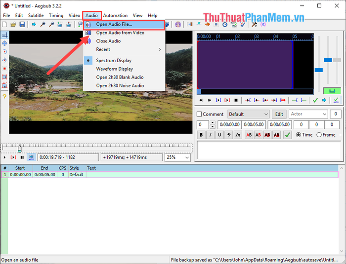Open the options hammer-and-wrench icon
The width and height of the screenshot is (346, 264).
pyautogui.click(x=254, y=25)
